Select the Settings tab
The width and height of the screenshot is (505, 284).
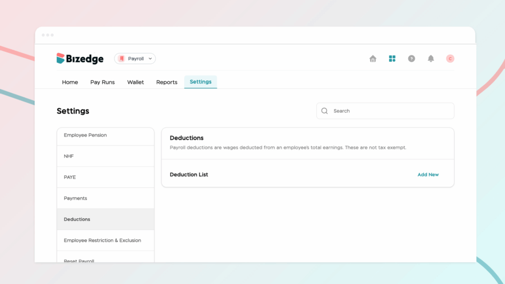pyautogui.click(x=200, y=82)
